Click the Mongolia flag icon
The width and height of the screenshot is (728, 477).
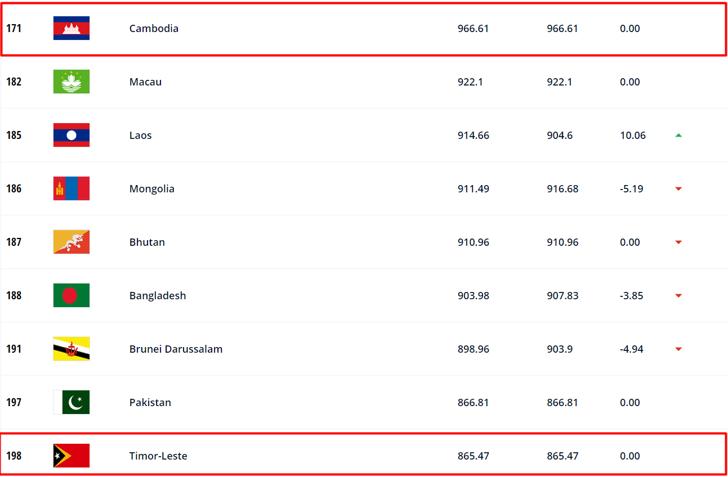(x=72, y=188)
